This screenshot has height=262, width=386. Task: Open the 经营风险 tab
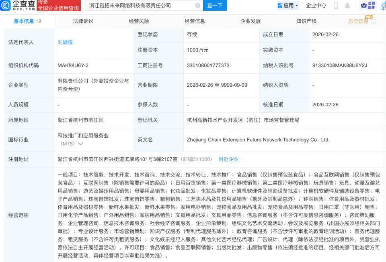tap(139, 21)
